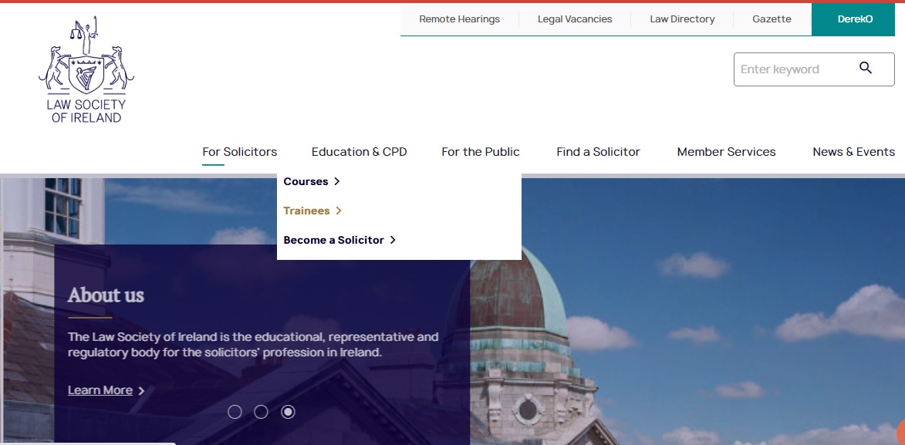The width and height of the screenshot is (905, 445).
Task: Click the Learn More link
Action: click(x=100, y=390)
